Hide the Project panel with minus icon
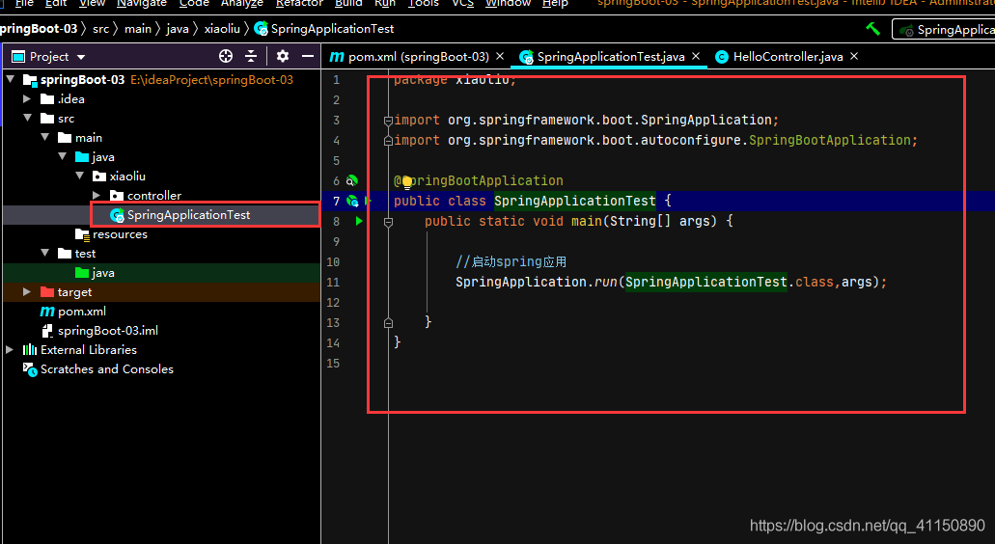Image resolution: width=995 pixels, height=544 pixels. point(308,57)
